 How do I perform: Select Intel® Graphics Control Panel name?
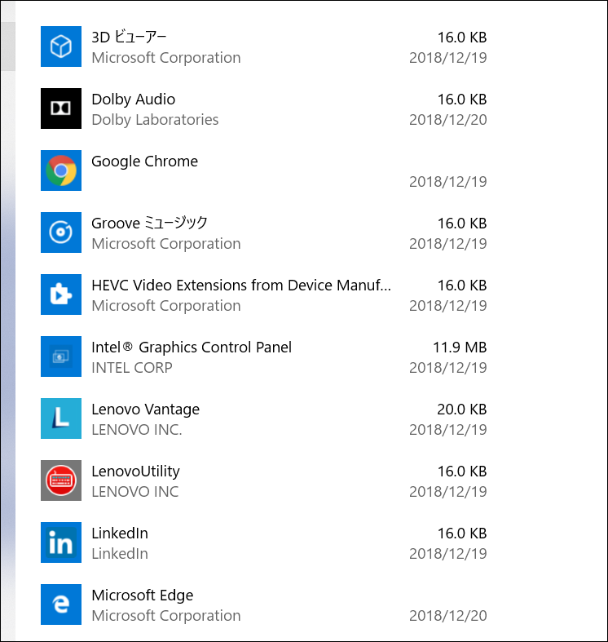coord(192,348)
